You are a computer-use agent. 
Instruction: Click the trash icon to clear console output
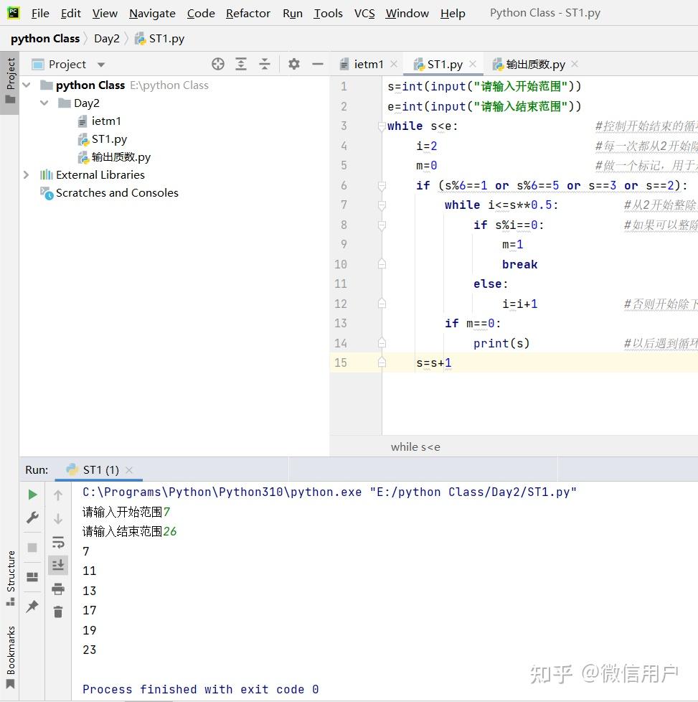[x=58, y=612]
